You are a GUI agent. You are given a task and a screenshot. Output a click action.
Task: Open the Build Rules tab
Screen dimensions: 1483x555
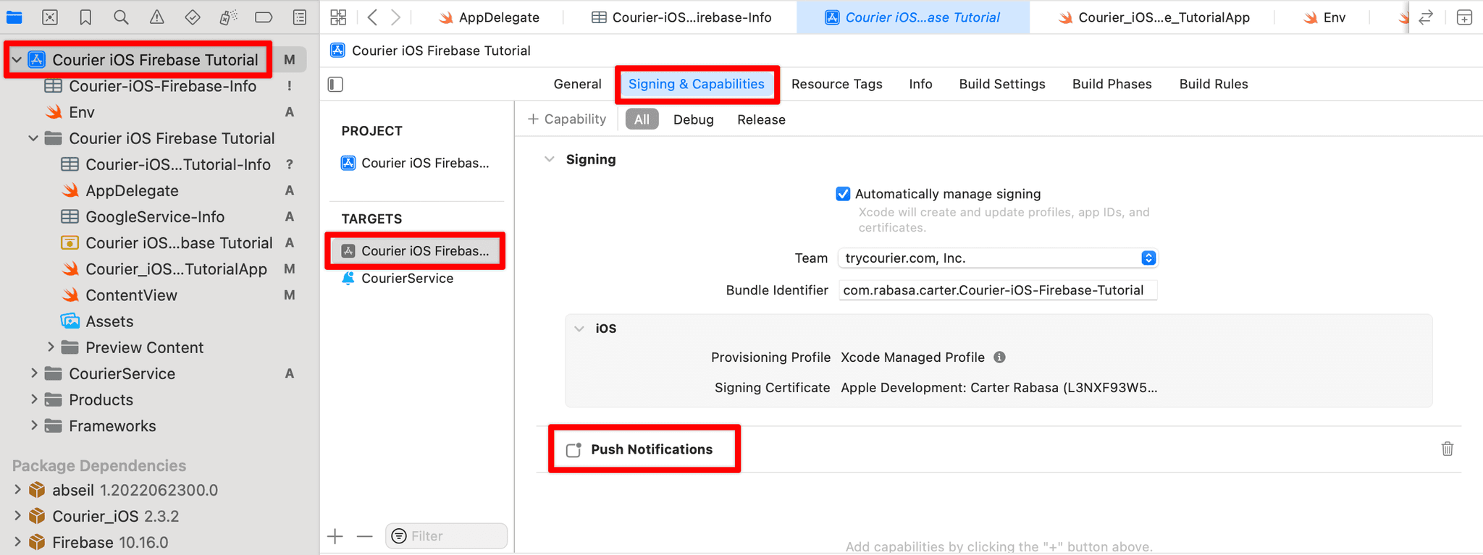(1214, 84)
